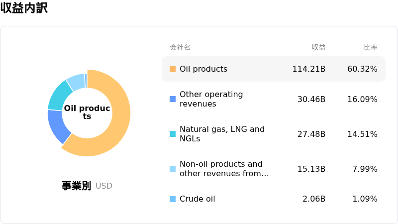
Task: Select the blue donut segment for other revenues
Action: pyautogui.click(x=57, y=125)
